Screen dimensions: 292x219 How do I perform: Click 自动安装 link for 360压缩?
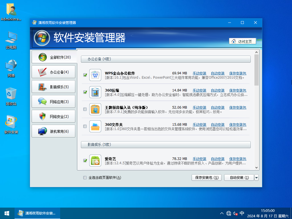(218, 90)
